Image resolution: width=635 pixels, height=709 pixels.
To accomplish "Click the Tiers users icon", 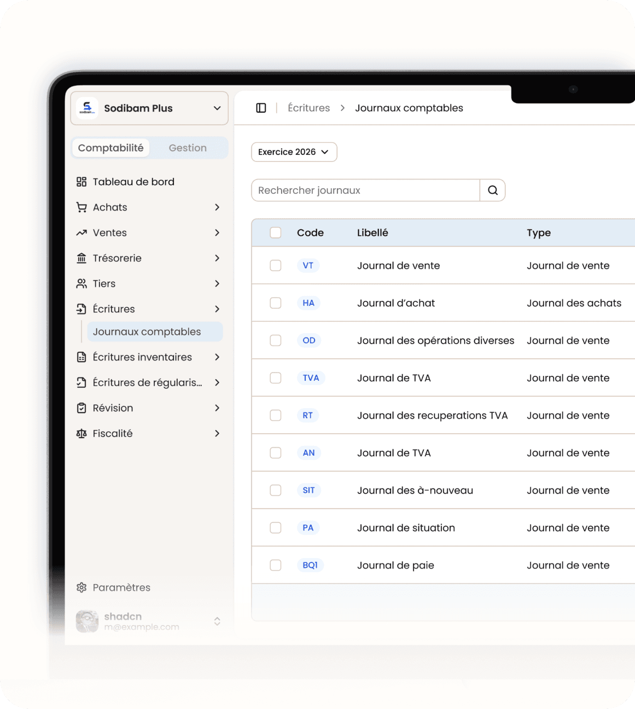I will point(81,283).
